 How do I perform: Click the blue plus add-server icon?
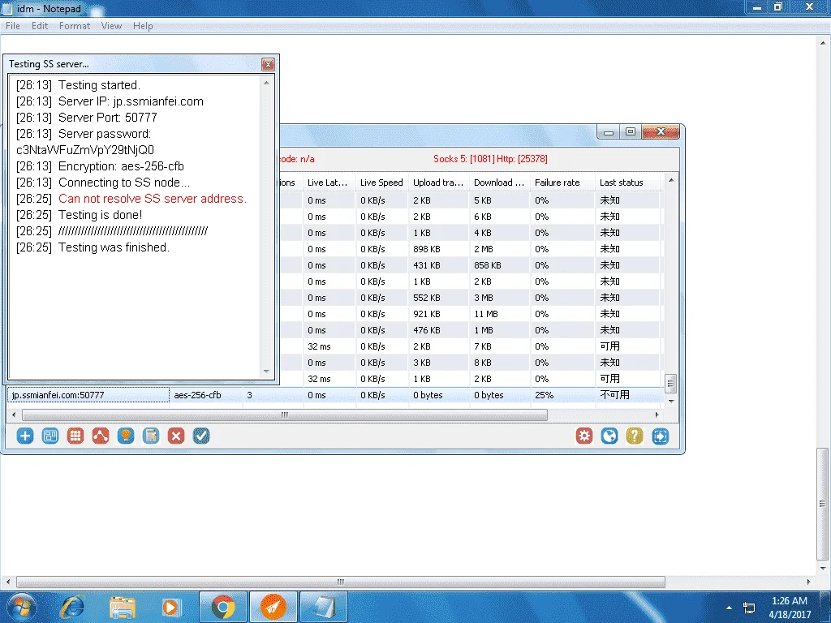coord(25,436)
